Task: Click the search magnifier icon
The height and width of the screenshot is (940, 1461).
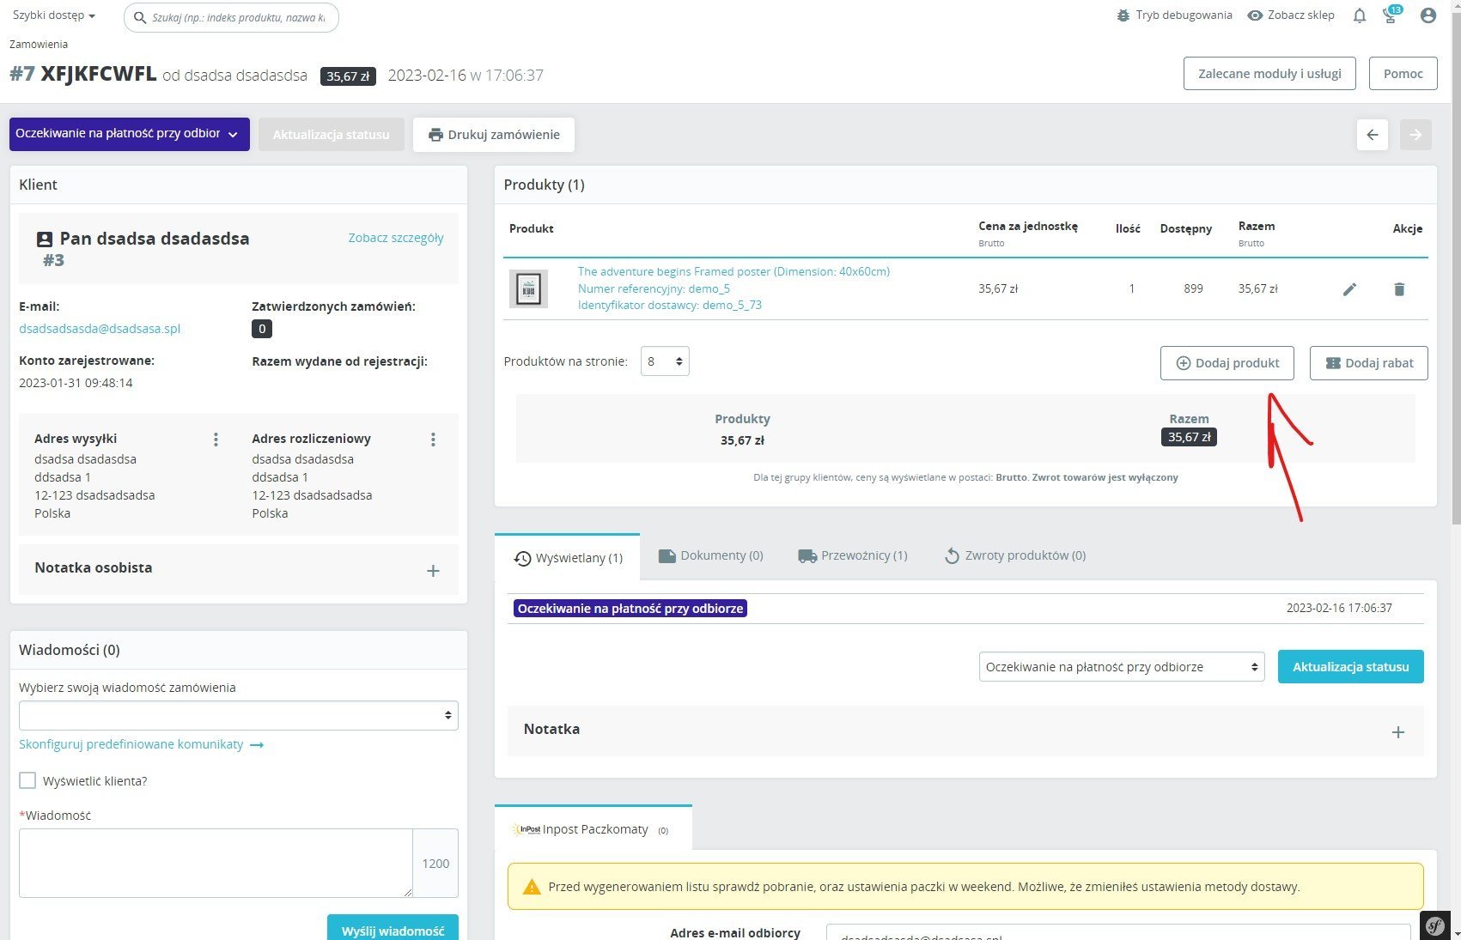Action: (140, 17)
